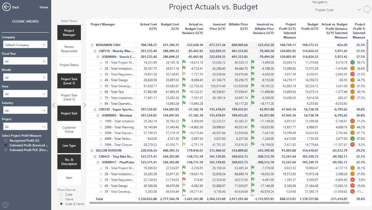Click the horizontal scrollbar under the table
The width and height of the screenshot is (372, 210).
pyautogui.click(x=219, y=203)
